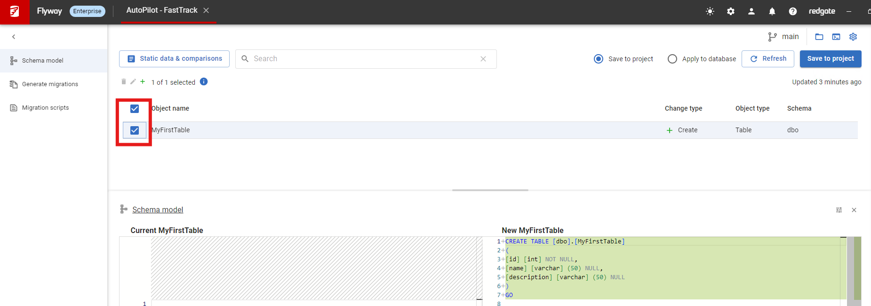The image size is (871, 306).
Task: Open Generate migrations in sidebar
Action: pyautogui.click(x=50, y=84)
